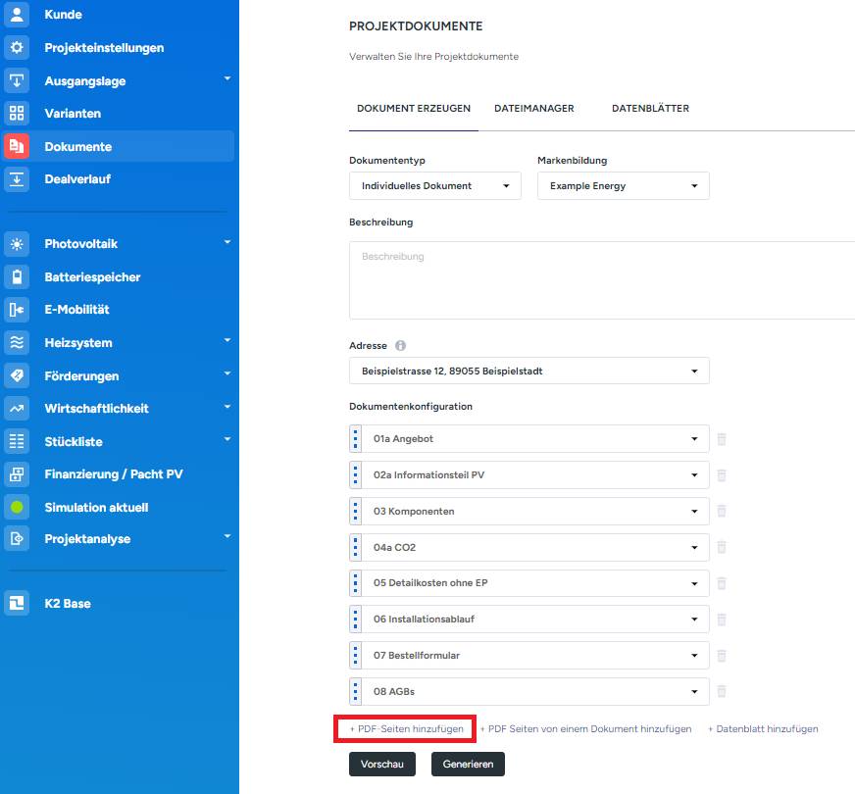Viewport: 855px width, 794px height.
Task: Click the Vorschau button
Action: pos(382,764)
